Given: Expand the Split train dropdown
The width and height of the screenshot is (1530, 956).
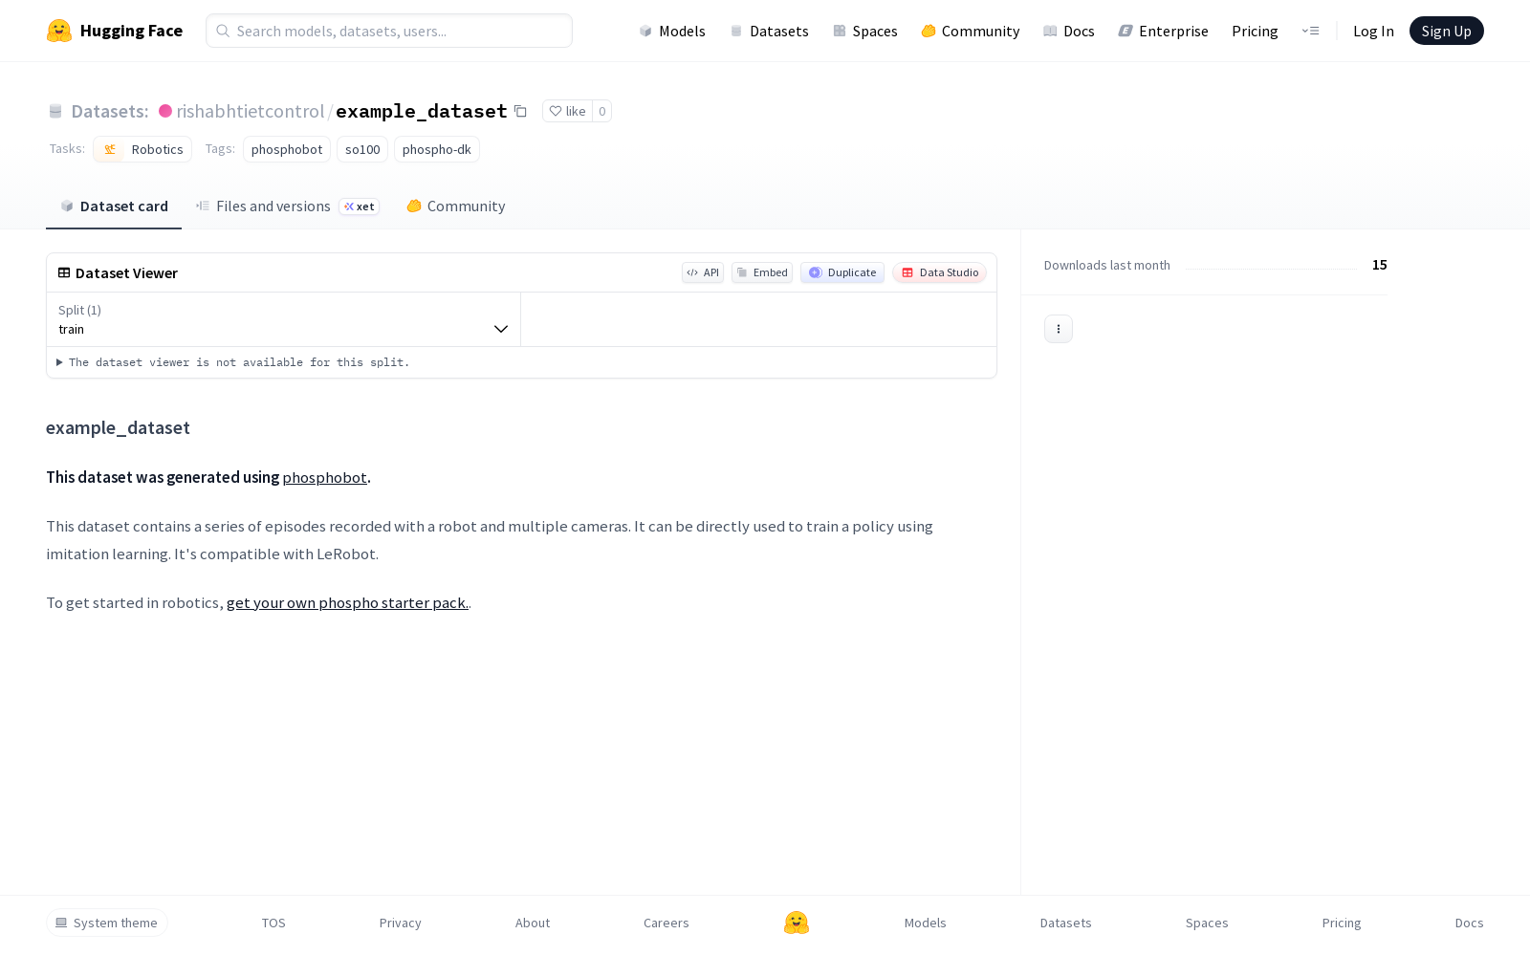Looking at the screenshot, I should pos(284,319).
